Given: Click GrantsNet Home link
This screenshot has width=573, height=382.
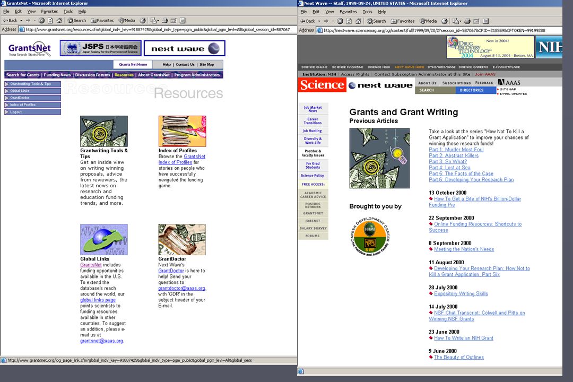Looking at the screenshot, I should [133, 64].
